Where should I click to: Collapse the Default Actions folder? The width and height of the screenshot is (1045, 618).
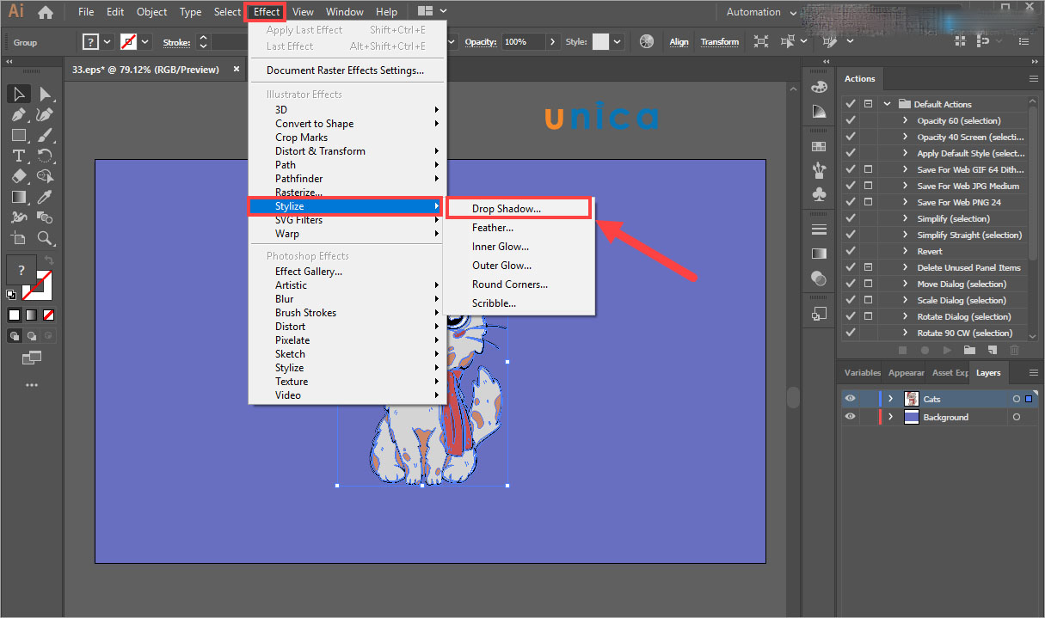pyautogui.click(x=887, y=104)
